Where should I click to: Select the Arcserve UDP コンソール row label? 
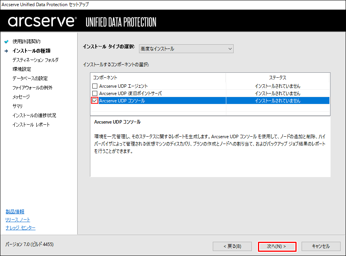click(122, 100)
